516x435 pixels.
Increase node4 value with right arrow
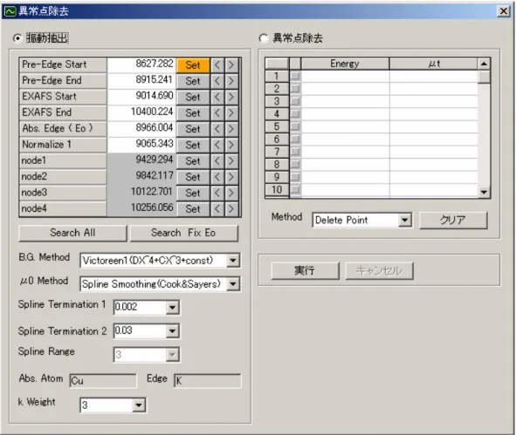click(x=231, y=209)
